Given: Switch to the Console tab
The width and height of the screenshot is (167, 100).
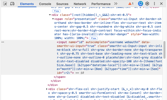Looking at the screenshot, I should pos(45,4).
